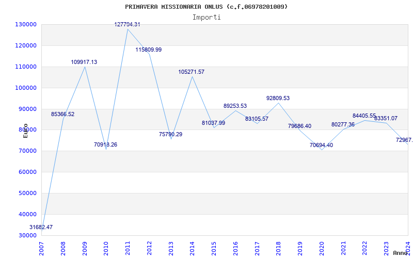This screenshot has height=258, width=413.
Task: Click data label 80277.36
Action: pos(343,124)
